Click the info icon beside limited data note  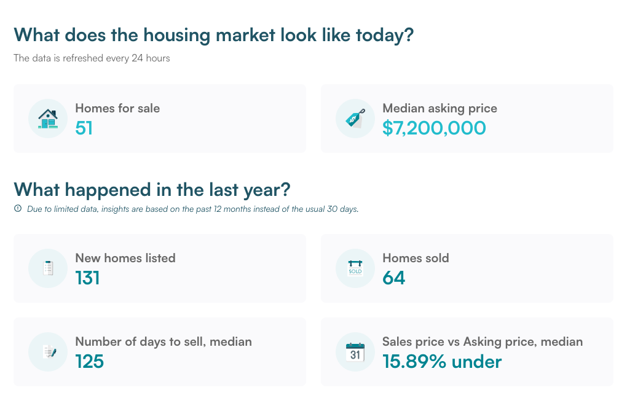[18, 209]
